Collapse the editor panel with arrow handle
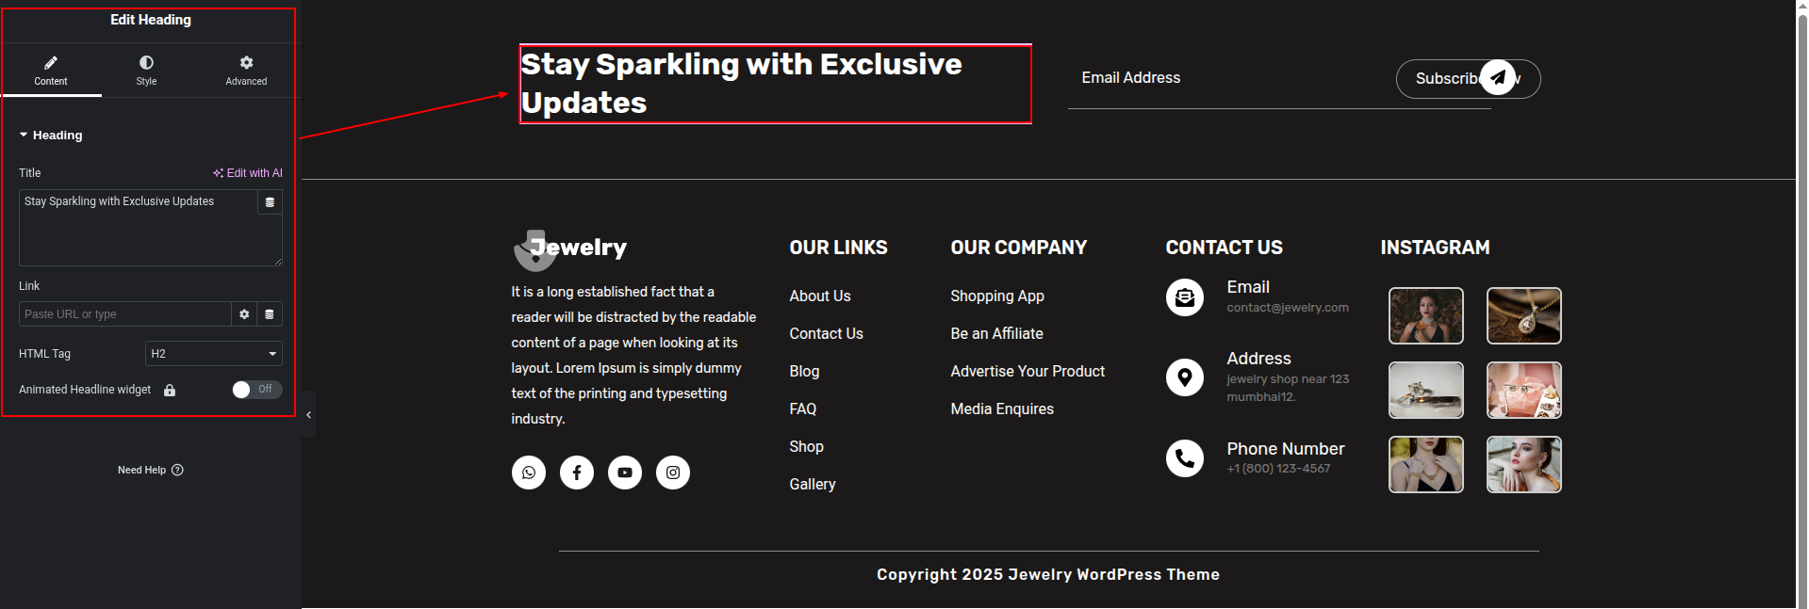The height and width of the screenshot is (609, 1809). pos(308,414)
